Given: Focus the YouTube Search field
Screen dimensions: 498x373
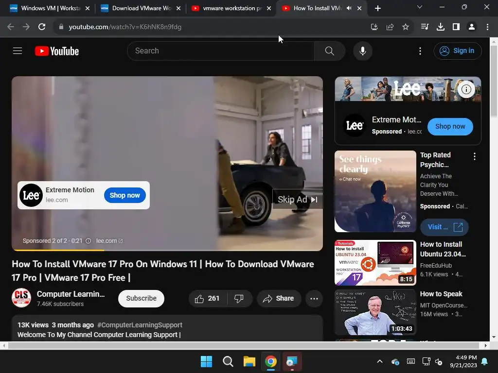Looking at the screenshot, I should pos(221,51).
